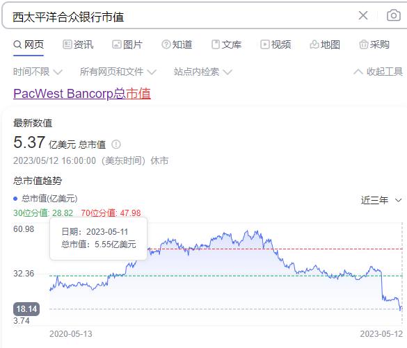Click the 30位分值: 28.82 label

(x=43, y=213)
